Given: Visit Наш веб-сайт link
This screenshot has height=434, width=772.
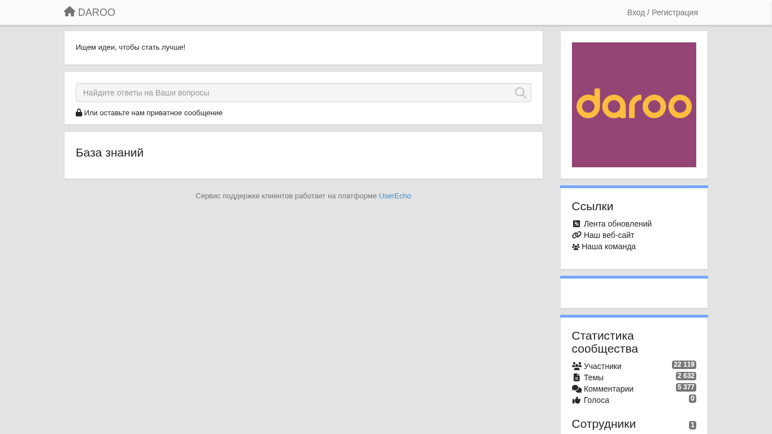Looking at the screenshot, I should (609, 235).
